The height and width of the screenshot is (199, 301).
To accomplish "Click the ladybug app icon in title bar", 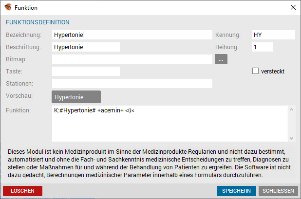I will click(8, 7).
